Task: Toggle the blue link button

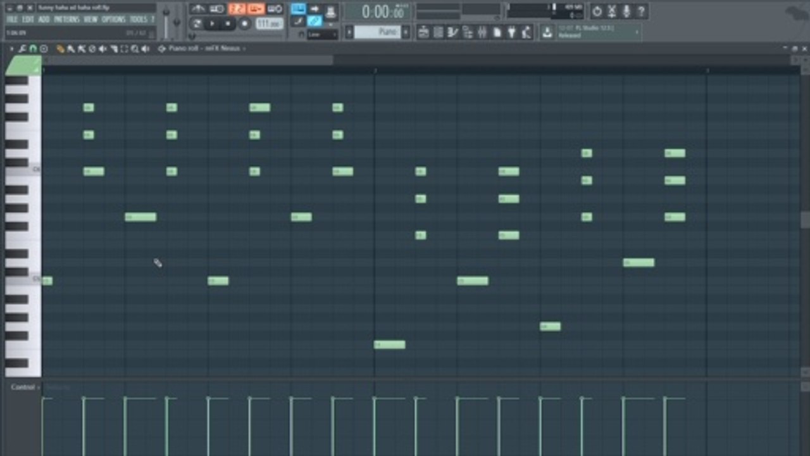Action: (x=315, y=21)
